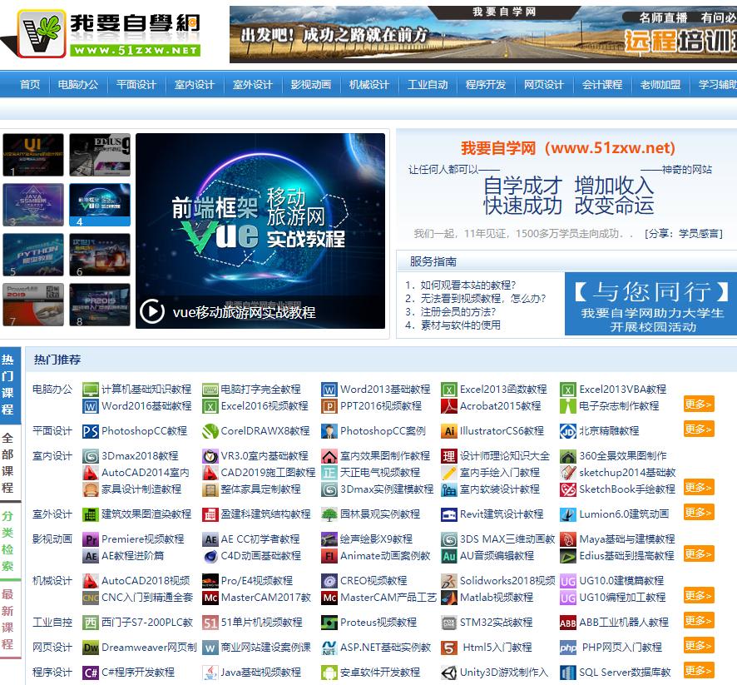The width and height of the screenshot is (737, 685).
Task: Click the PhotoshopCC教程 Ps icon
Action: click(x=90, y=431)
